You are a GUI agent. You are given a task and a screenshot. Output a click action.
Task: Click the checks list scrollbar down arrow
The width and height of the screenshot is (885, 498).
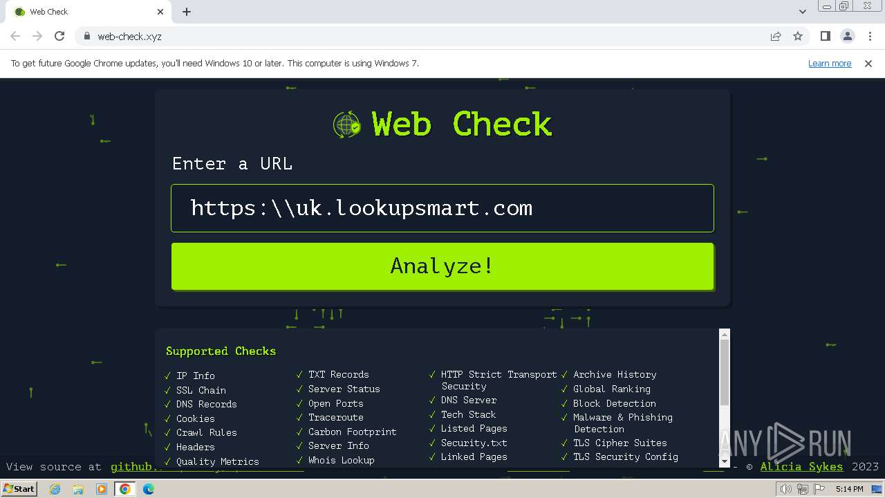click(725, 461)
